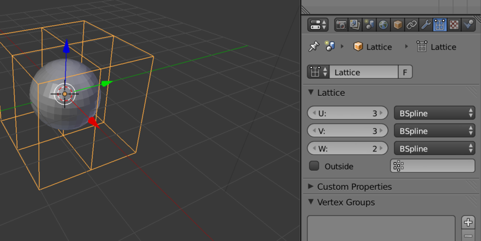This screenshot has height=241, width=481.
Task: Open the W interpolation BSpline dropdown
Action: tap(434, 148)
